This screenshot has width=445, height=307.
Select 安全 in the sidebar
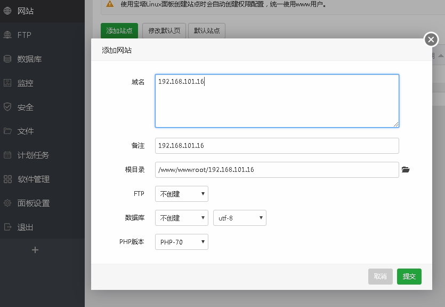(x=42, y=107)
